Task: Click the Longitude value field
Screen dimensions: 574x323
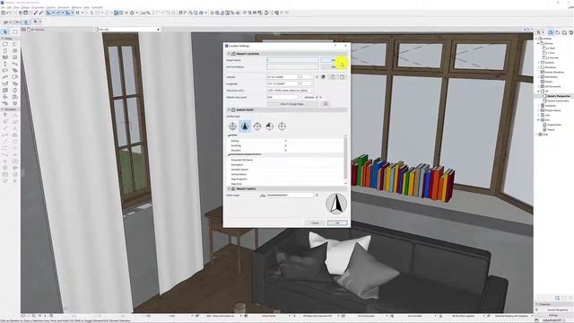Action: click(283, 83)
